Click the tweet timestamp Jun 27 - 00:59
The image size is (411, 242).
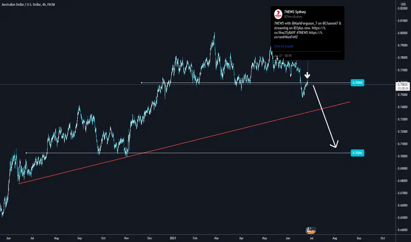283,55
